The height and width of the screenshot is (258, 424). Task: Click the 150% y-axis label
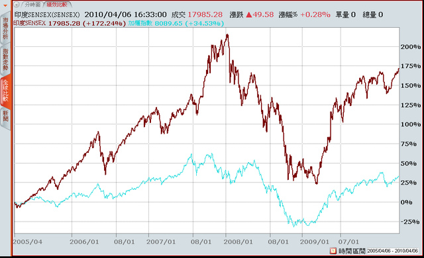411,85
